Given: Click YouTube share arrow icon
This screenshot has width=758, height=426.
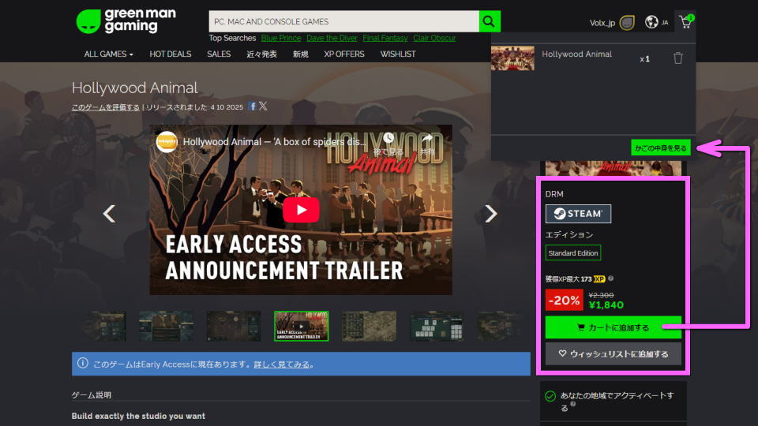Looking at the screenshot, I should [x=427, y=139].
